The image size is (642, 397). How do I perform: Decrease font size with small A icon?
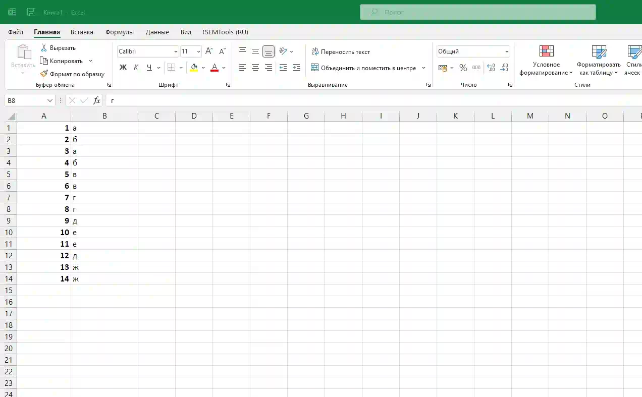tap(223, 51)
